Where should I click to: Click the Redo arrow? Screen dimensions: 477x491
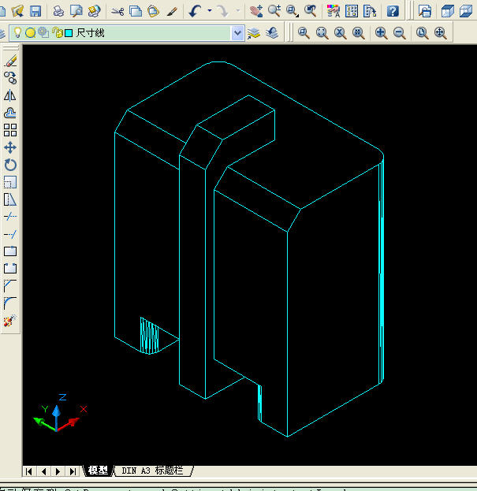click(223, 11)
